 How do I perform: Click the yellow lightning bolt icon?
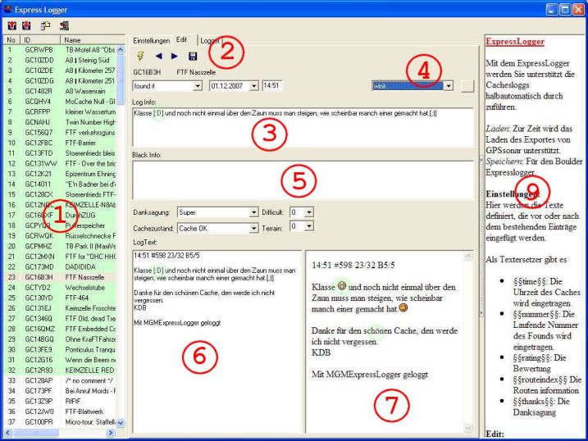[x=140, y=57]
